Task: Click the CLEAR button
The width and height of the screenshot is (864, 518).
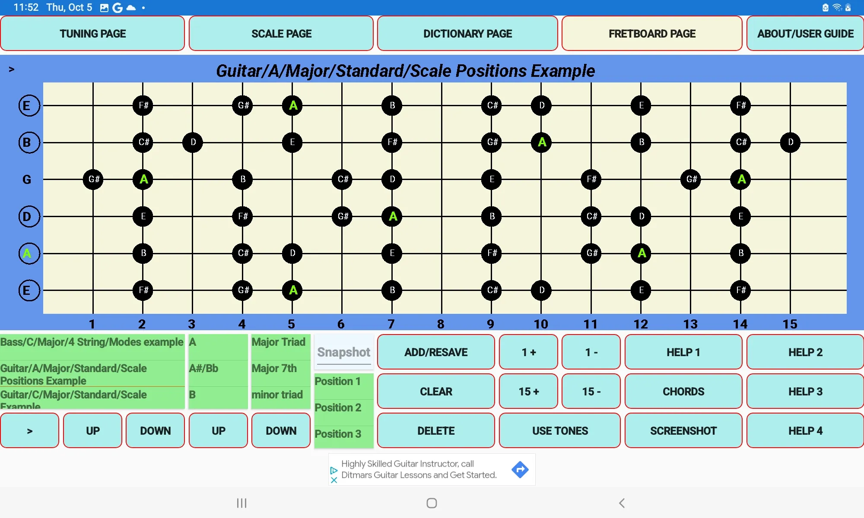Action: pos(436,392)
